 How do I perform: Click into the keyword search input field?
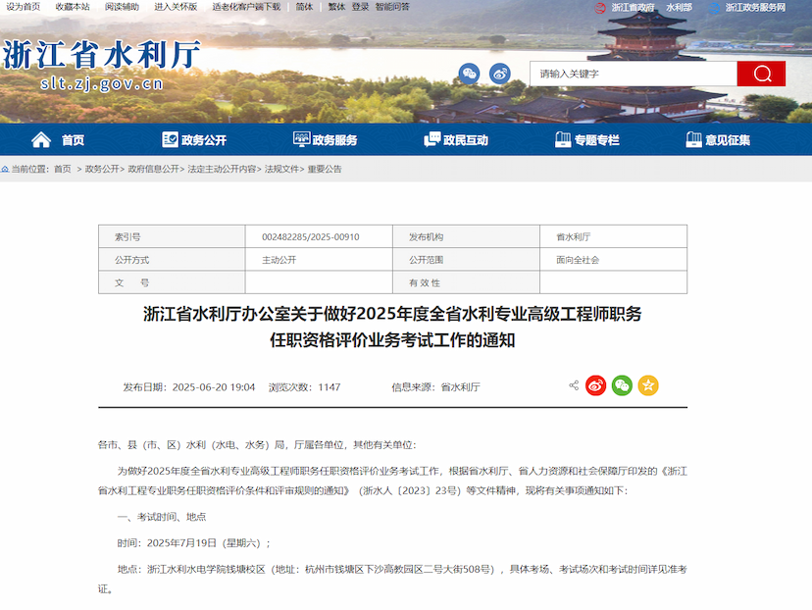[x=633, y=74]
